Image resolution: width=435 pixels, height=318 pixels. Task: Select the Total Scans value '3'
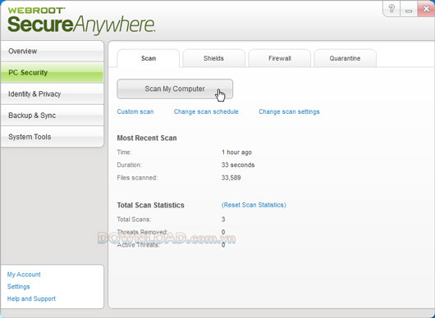point(223,220)
